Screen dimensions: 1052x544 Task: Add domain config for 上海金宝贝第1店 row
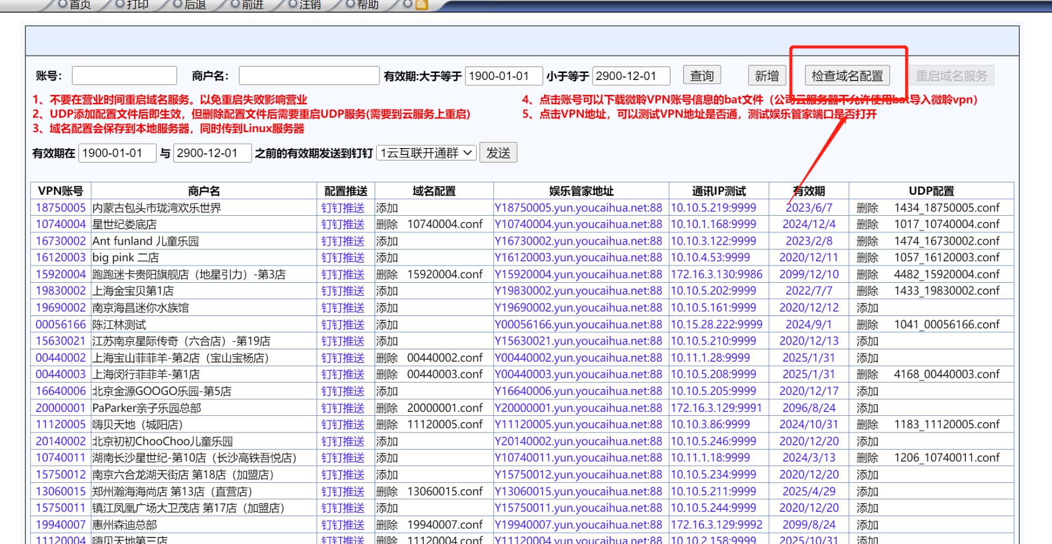387,291
